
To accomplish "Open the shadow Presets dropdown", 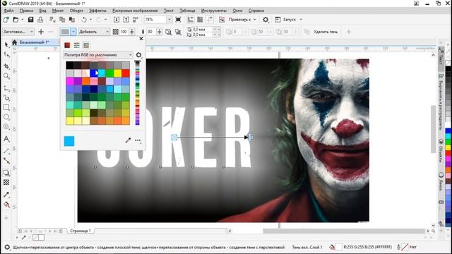I will pos(18,32).
